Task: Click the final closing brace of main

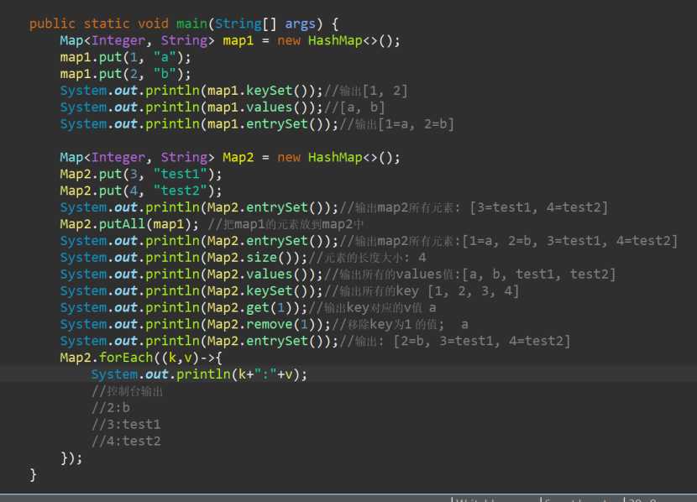Action: click(33, 474)
